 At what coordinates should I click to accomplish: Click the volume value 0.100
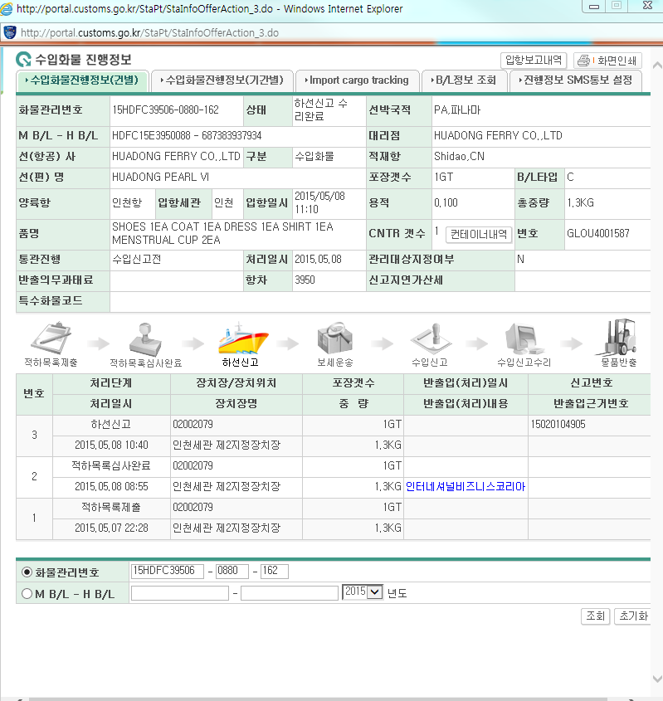pos(446,203)
